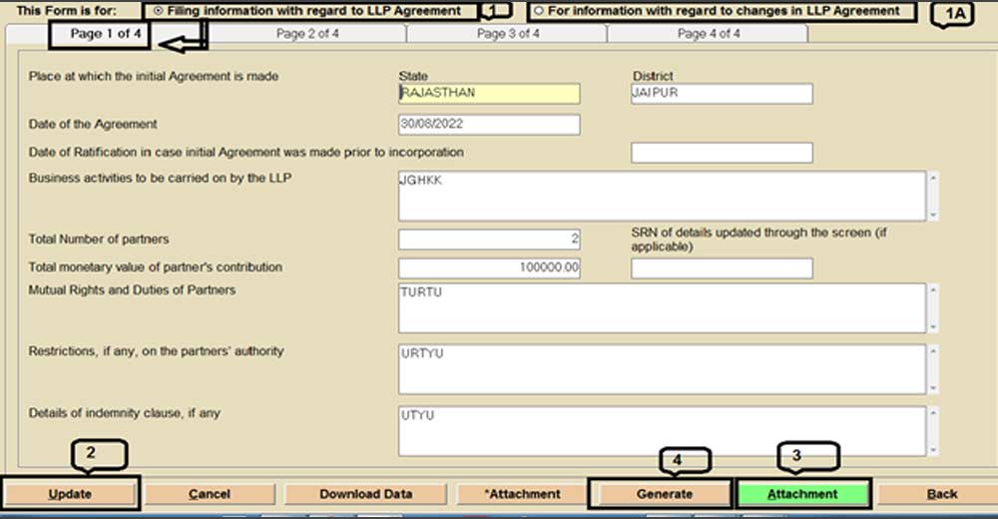998x519 pixels.
Task: Click the Back button
Action: 941,493
